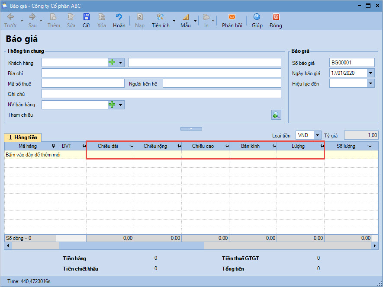Open the Hiệu lực đến date dropdown

(370, 83)
